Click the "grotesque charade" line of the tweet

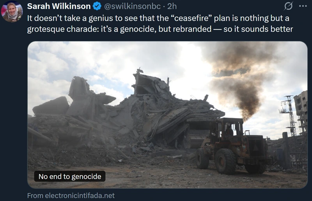(160, 29)
